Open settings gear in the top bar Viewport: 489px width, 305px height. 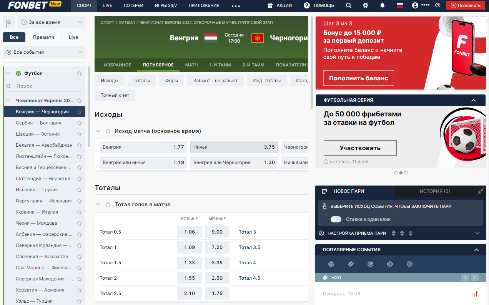coord(366,5)
